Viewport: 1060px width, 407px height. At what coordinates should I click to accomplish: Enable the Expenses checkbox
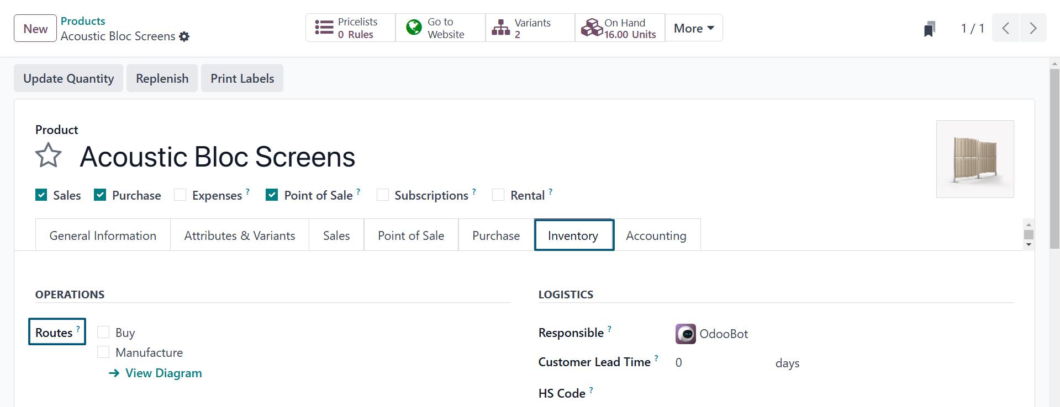click(180, 195)
